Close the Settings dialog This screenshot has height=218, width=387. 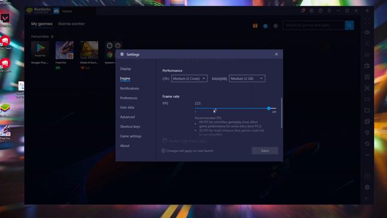[276, 54]
